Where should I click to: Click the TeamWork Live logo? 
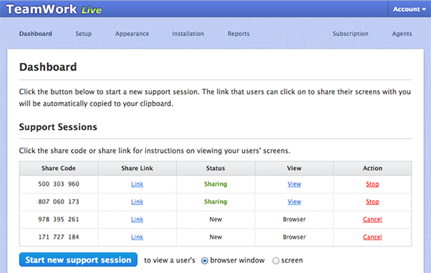click(54, 9)
